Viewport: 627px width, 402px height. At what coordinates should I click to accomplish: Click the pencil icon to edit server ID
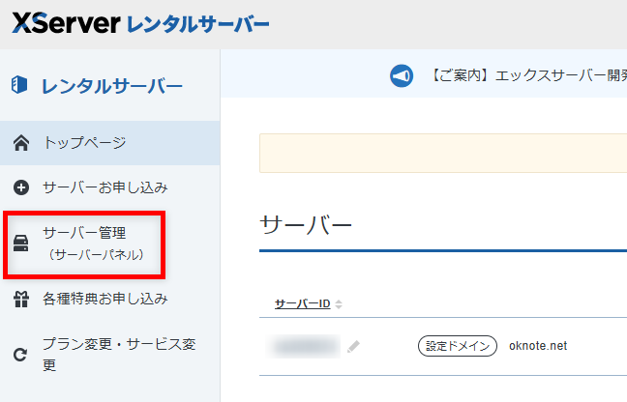pos(354,346)
